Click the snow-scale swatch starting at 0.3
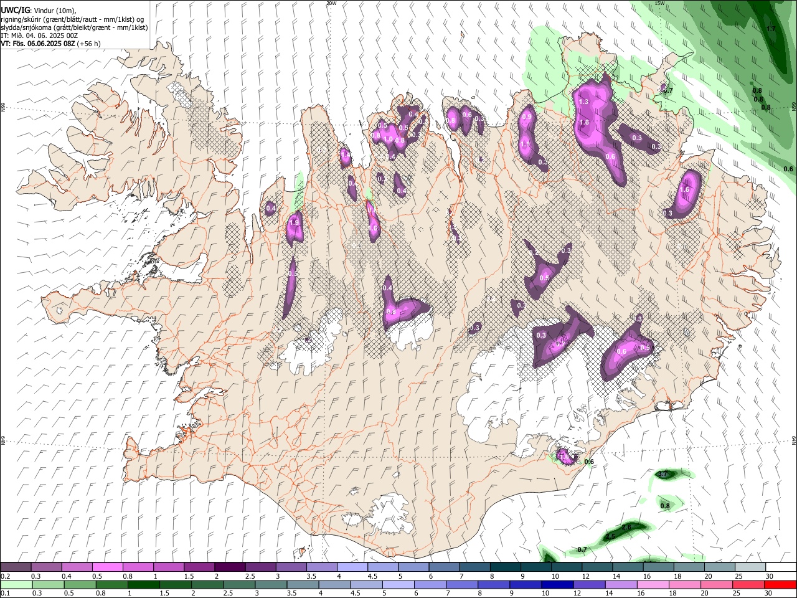The image size is (797, 598). click(x=46, y=567)
